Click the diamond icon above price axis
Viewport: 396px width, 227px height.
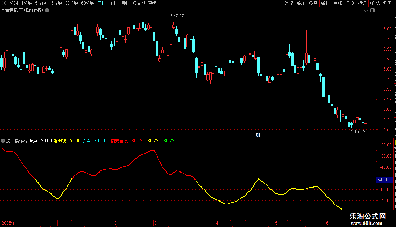point(366,10)
